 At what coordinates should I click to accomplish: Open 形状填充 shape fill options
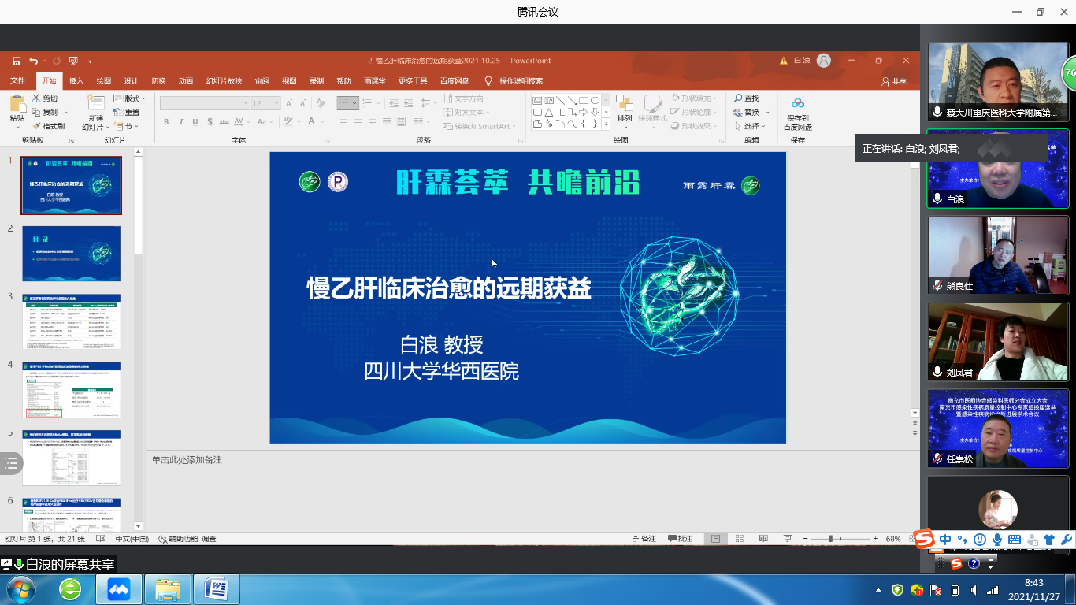(693, 98)
